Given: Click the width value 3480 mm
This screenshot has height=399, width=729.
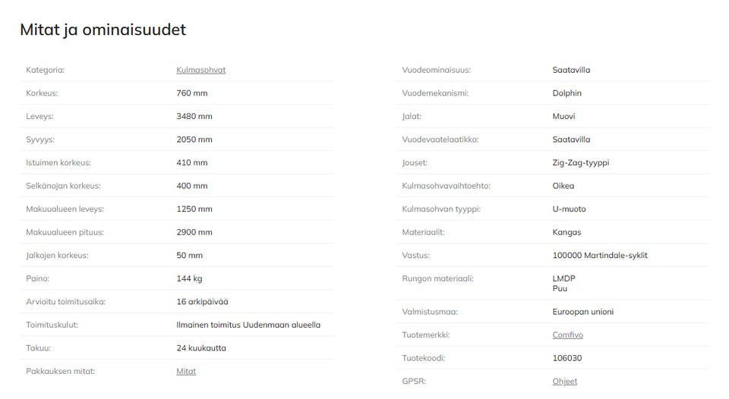Looking at the screenshot, I should (194, 116).
